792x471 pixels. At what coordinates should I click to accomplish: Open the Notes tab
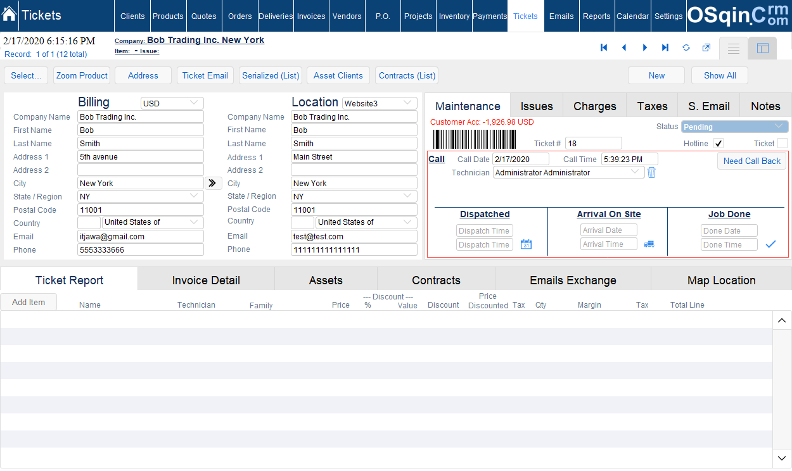click(765, 106)
